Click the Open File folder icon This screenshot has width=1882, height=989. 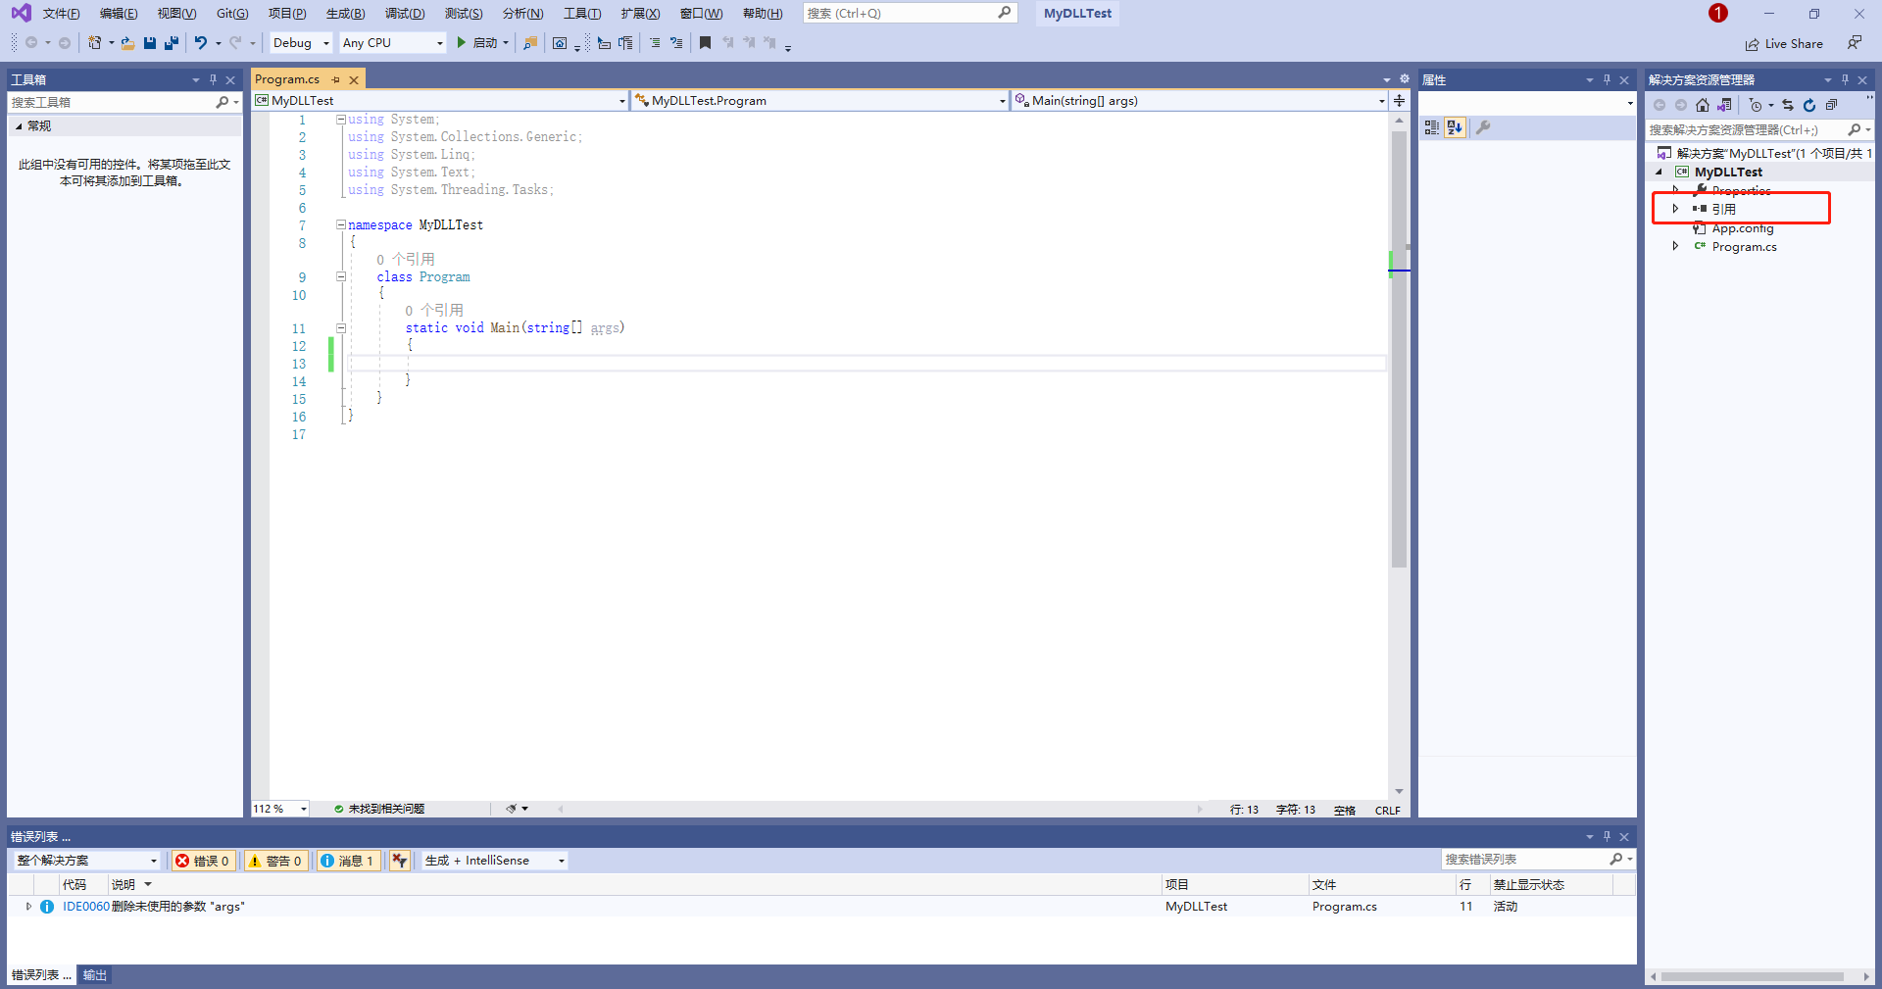tap(127, 42)
